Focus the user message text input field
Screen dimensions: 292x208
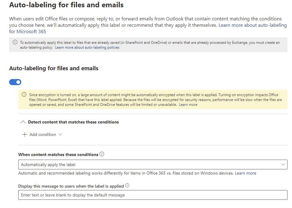[152, 195]
